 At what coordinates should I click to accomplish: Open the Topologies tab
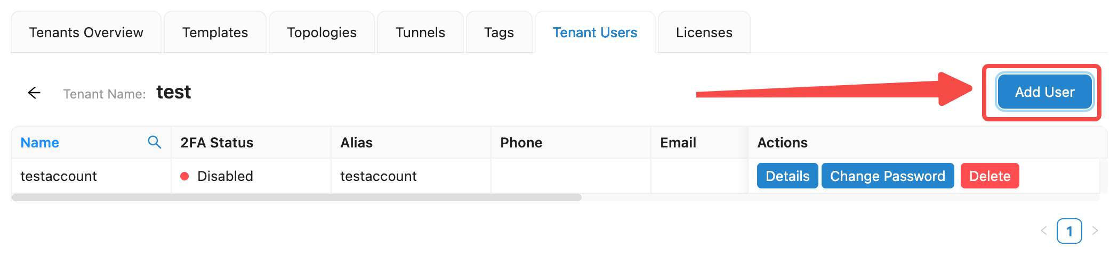(x=321, y=32)
